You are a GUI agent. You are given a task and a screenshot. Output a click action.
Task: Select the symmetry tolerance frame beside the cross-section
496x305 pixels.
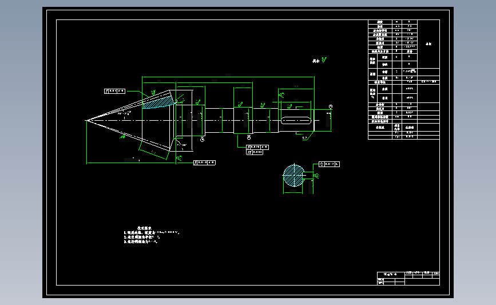329,164
